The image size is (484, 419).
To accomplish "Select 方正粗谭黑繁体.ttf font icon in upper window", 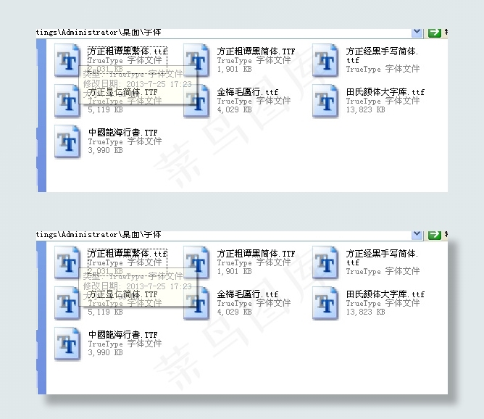I will click(x=67, y=60).
